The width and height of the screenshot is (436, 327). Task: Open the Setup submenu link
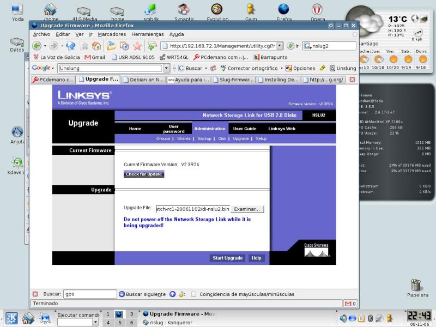pyautogui.click(x=261, y=138)
